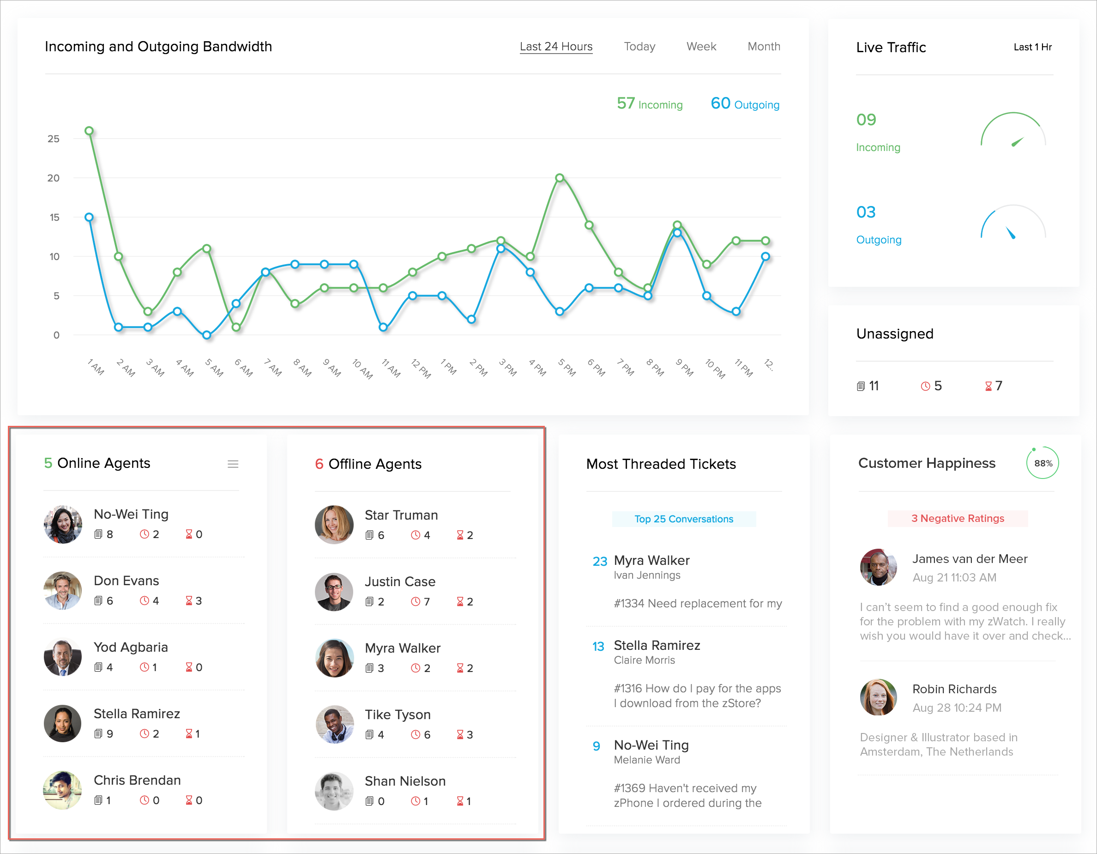
Task: Click the Unassigned hourglass icon
Action: 988,386
